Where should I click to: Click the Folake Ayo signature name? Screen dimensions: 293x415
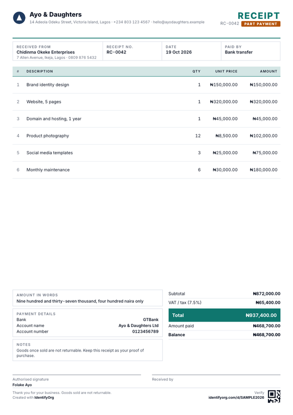(22, 385)
